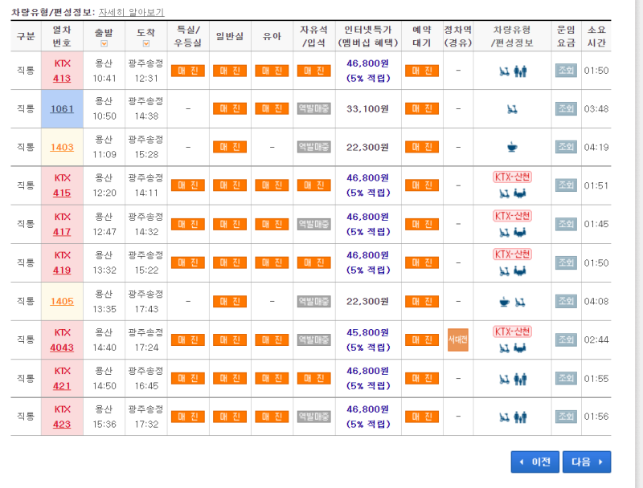Click the wheelchair icon for KTX 419

(505, 271)
